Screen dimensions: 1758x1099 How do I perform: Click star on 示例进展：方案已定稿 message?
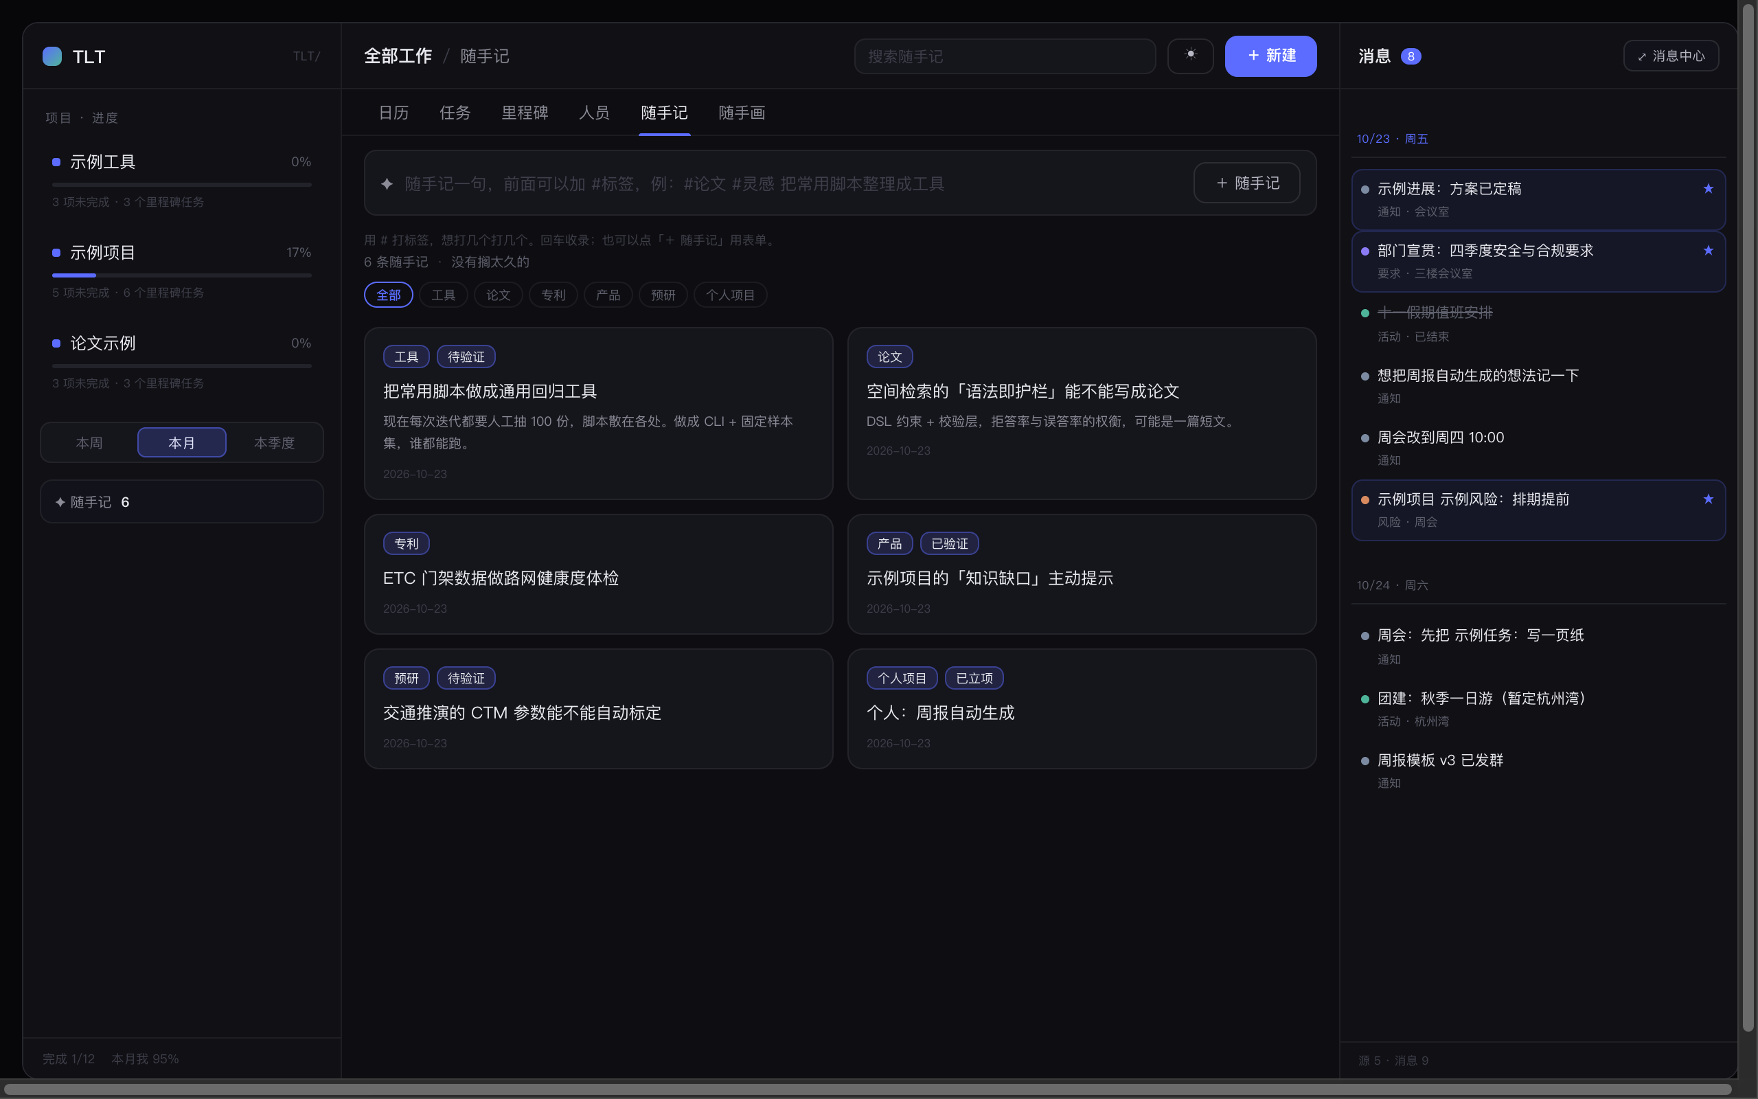pos(1708,189)
